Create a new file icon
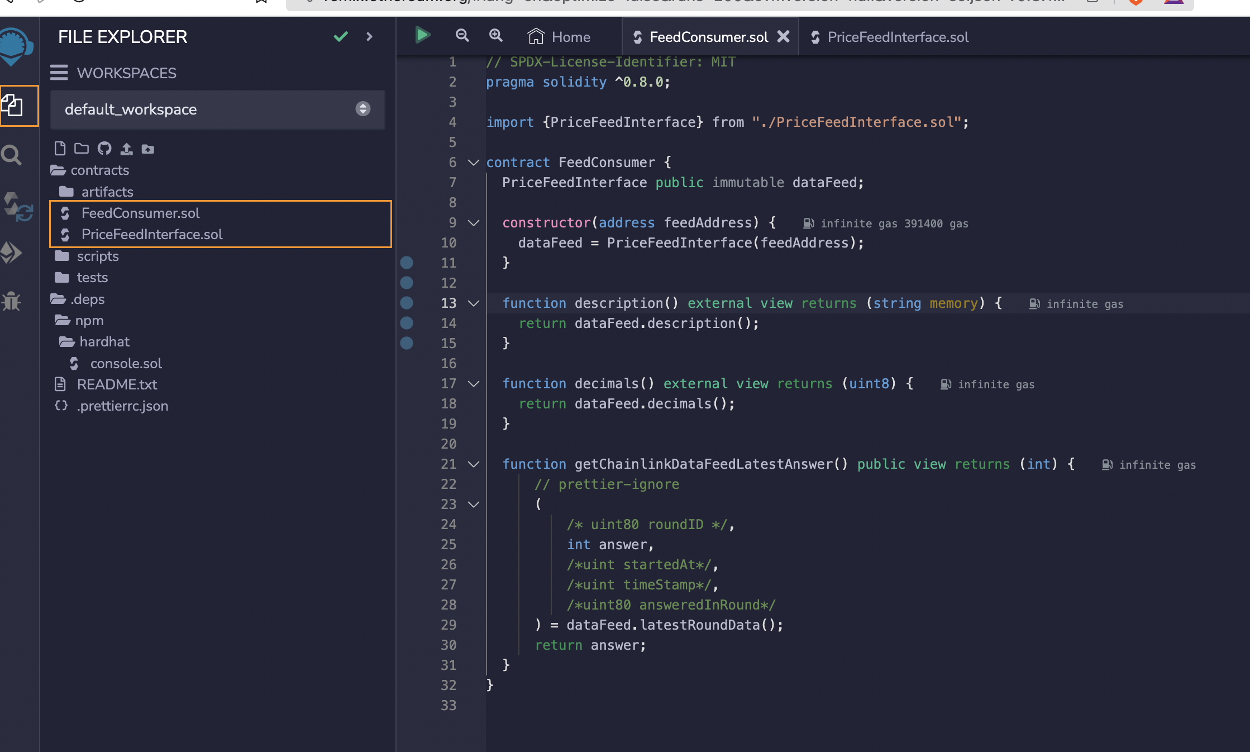The image size is (1250, 752). tap(60, 149)
